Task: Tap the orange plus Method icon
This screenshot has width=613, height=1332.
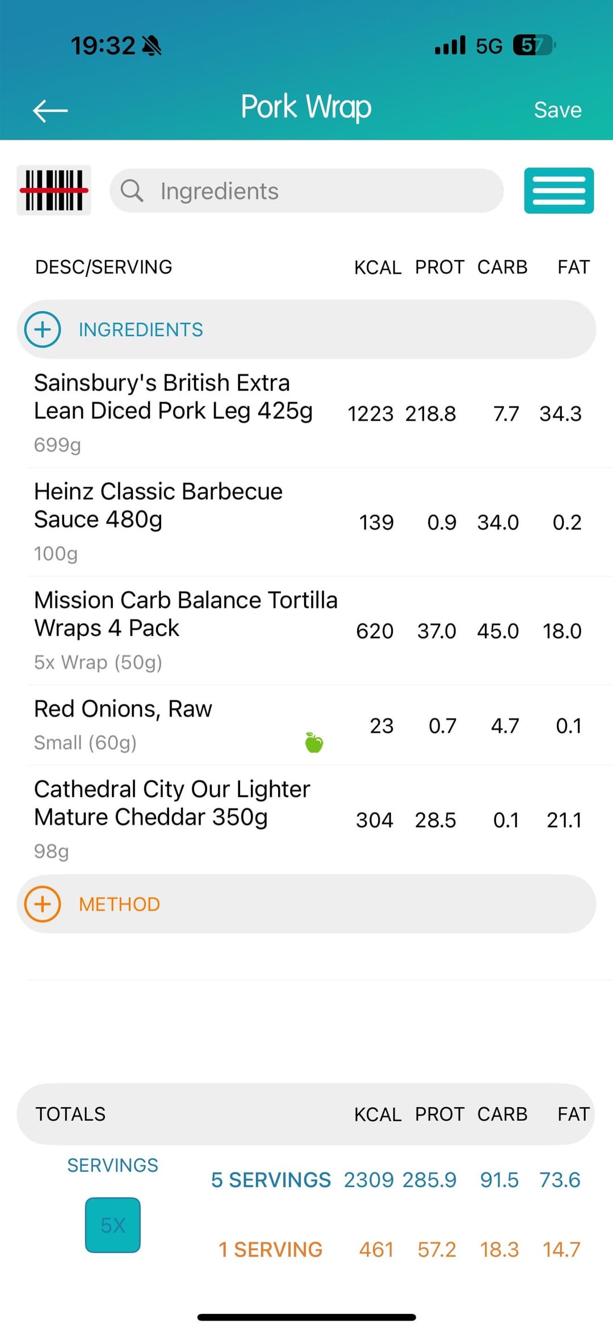Action: click(43, 904)
